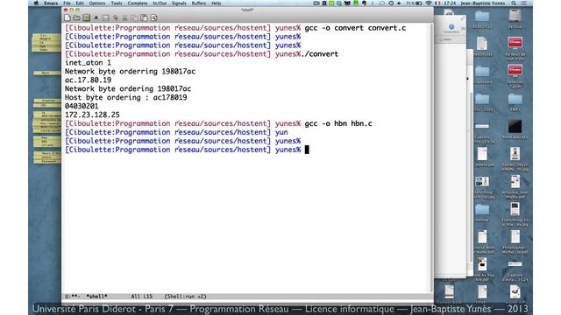Open the Complete menu
Viewport: 561px width, 315px height.
[x=138, y=3]
